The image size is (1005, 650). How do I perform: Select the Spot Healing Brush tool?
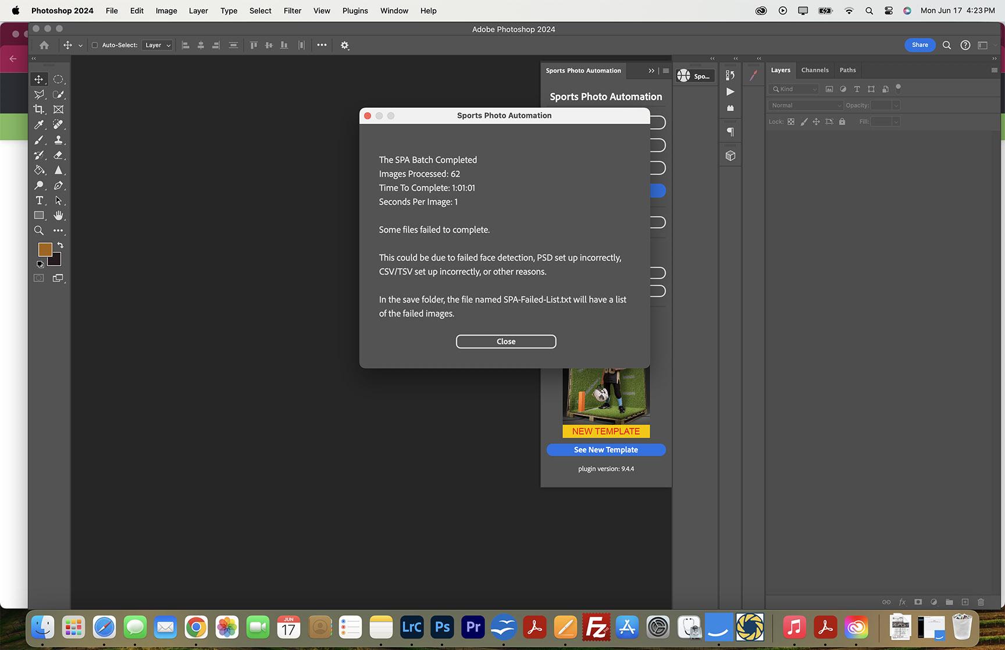(x=58, y=125)
